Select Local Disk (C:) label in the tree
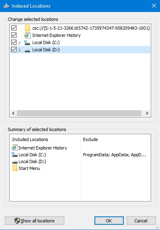160x230 pixels. [46, 42]
